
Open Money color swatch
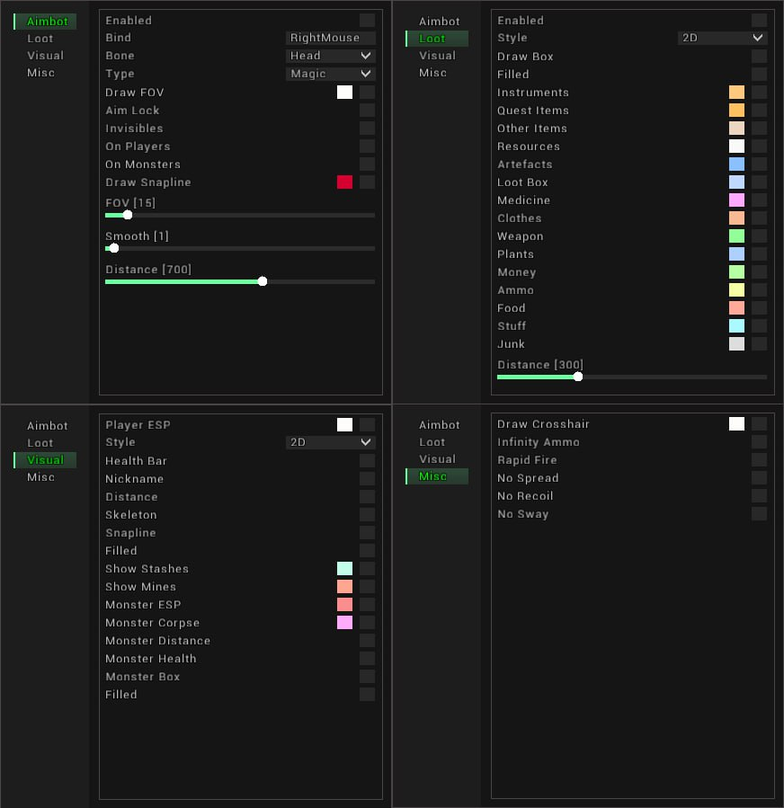pyautogui.click(x=736, y=271)
